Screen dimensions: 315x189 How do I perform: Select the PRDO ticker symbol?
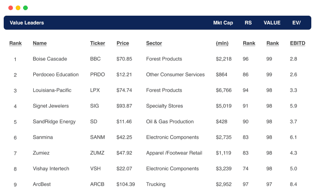coord(98,75)
